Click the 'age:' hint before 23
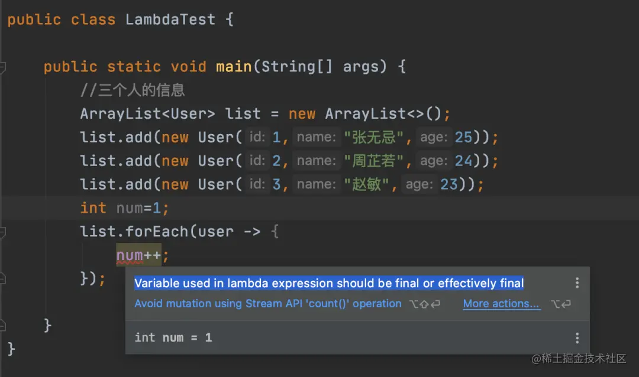This screenshot has width=639, height=377. [x=419, y=184]
